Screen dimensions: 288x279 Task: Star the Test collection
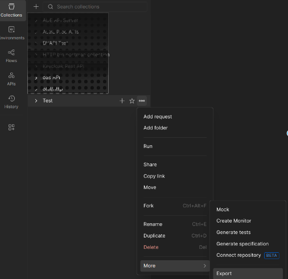(132, 101)
